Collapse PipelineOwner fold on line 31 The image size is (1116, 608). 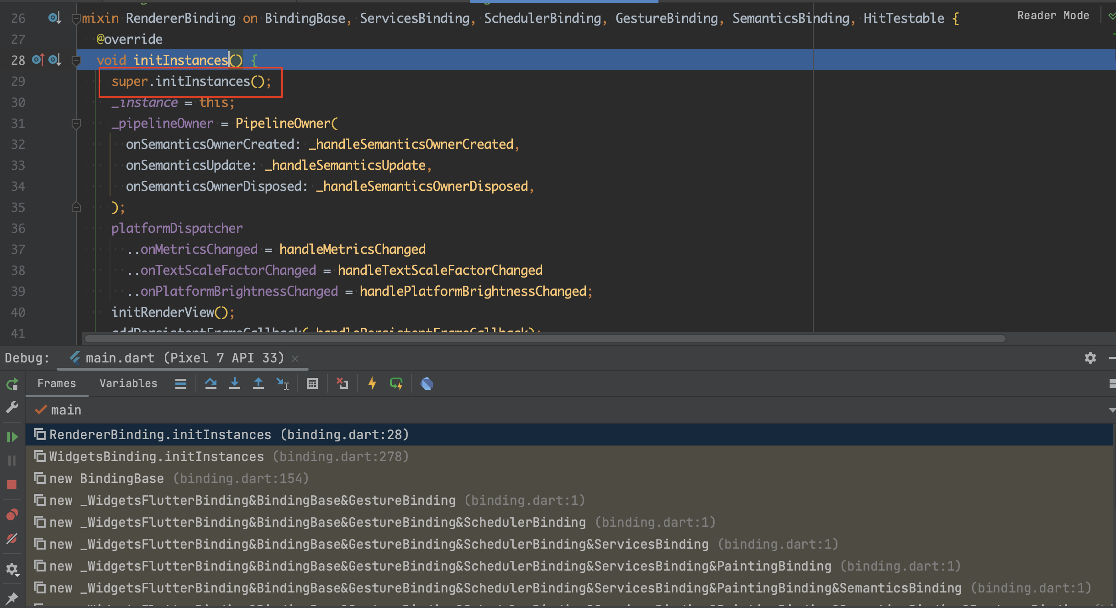pos(76,124)
